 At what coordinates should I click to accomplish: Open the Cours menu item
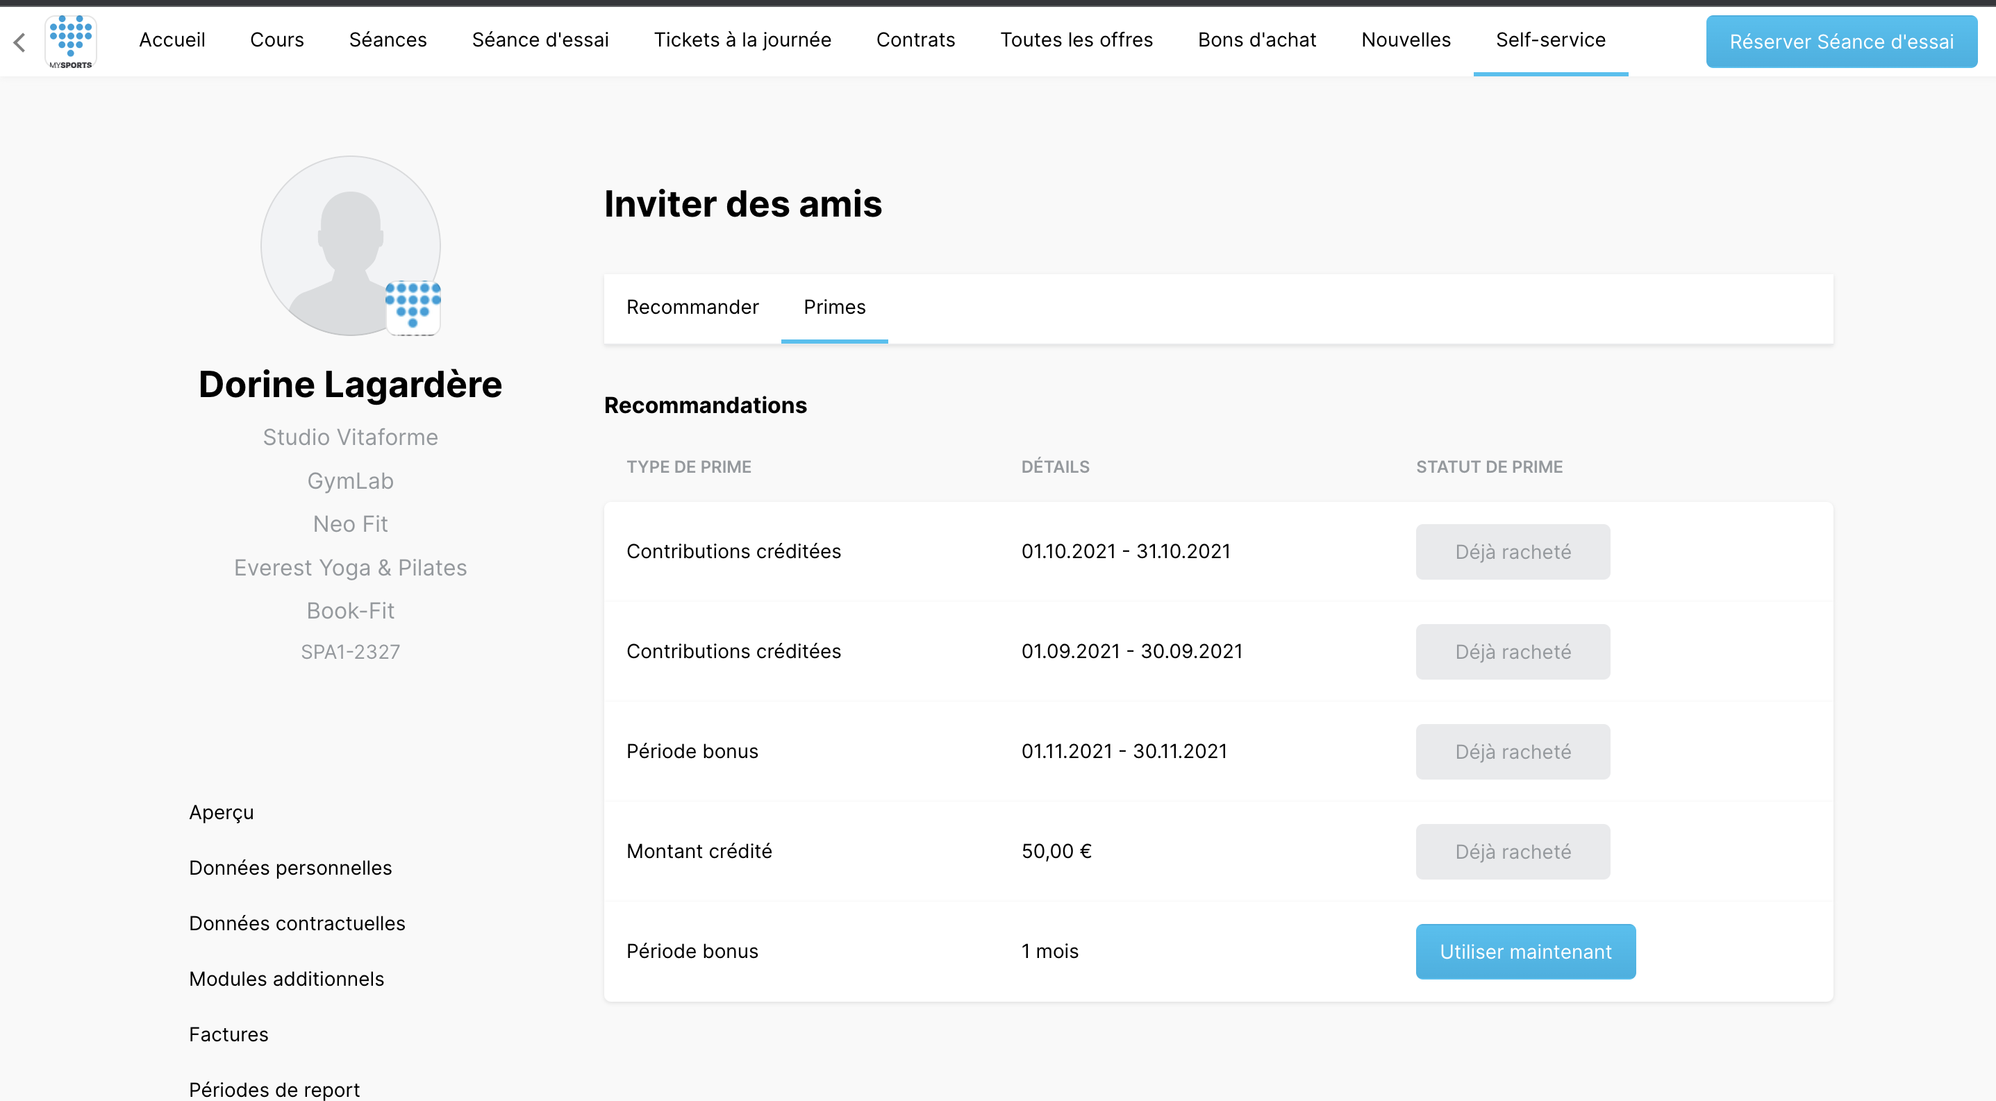(276, 40)
